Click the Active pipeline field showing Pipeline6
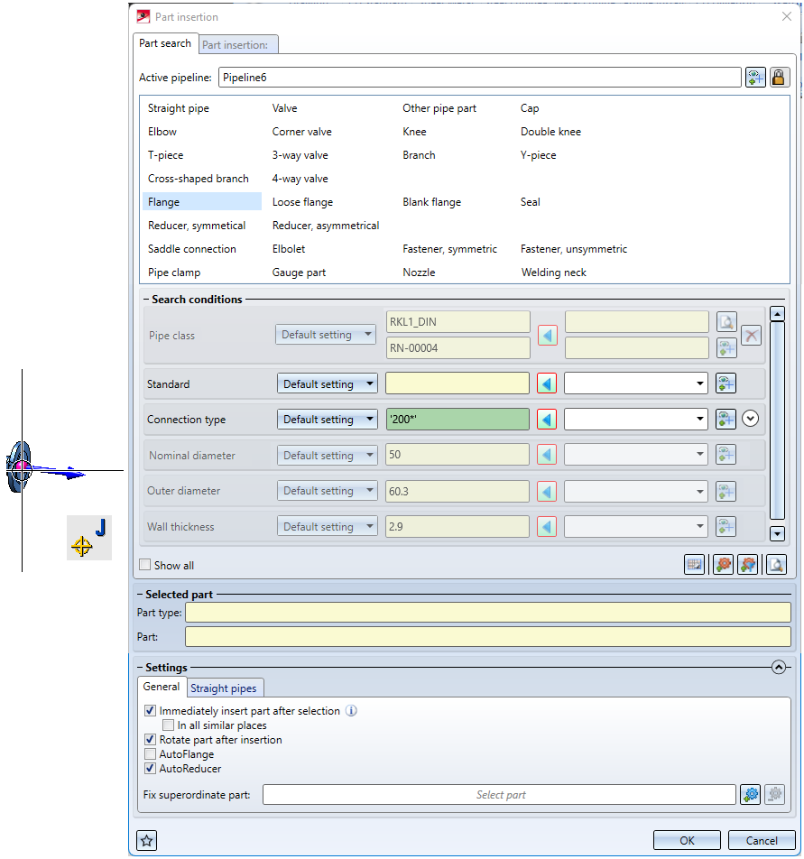This screenshot has height=859, width=804. click(480, 78)
